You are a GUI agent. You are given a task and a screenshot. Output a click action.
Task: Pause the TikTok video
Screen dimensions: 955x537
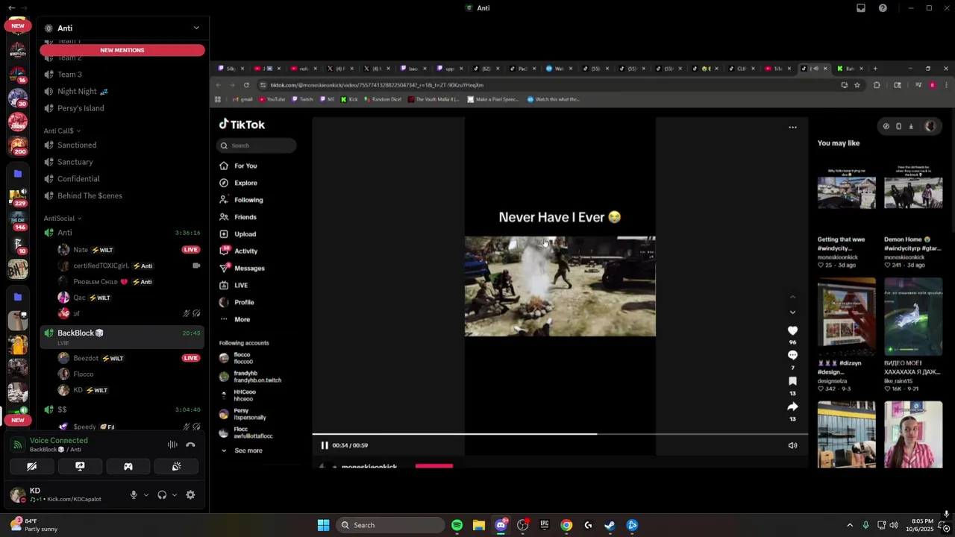[325, 445]
